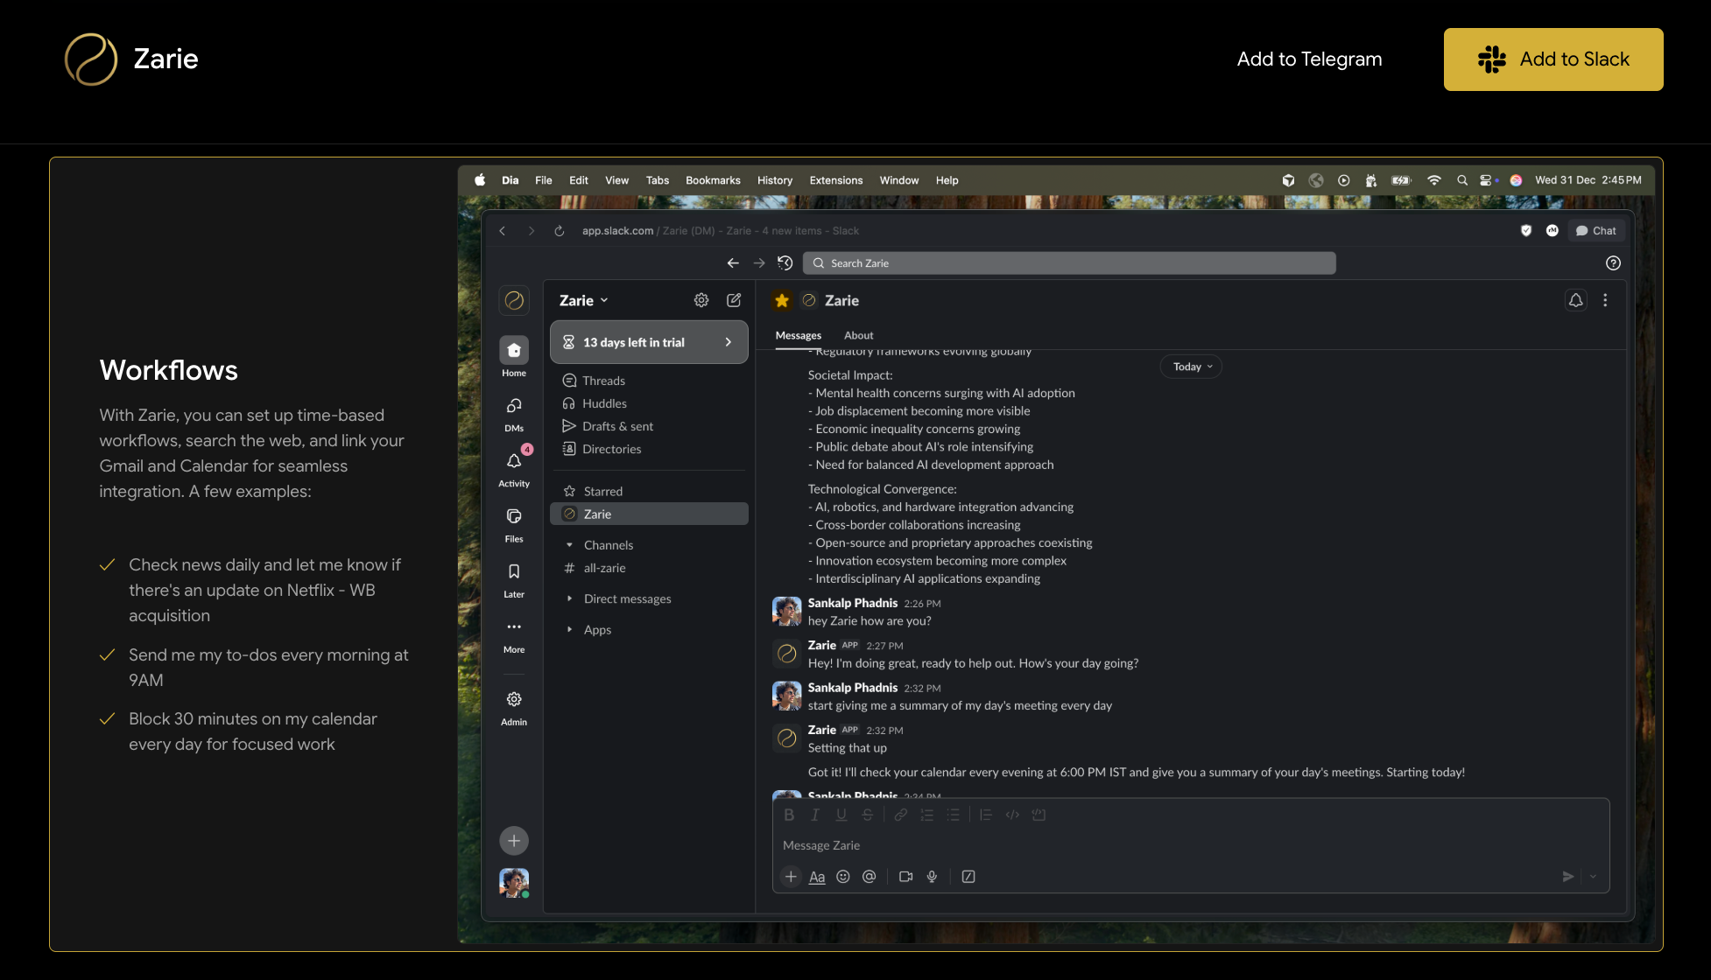Open the Bookmarks menu in menu bar

713,180
